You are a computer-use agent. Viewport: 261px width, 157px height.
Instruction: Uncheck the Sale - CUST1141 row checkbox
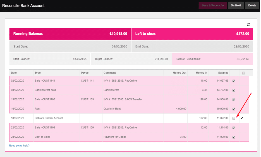click(234, 81)
